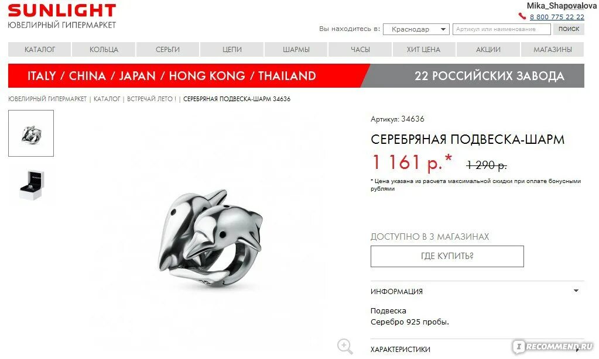Select the gift box thumbnail

coord(31,185)
